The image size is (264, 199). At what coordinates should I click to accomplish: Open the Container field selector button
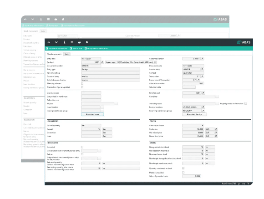coord(217,97)
